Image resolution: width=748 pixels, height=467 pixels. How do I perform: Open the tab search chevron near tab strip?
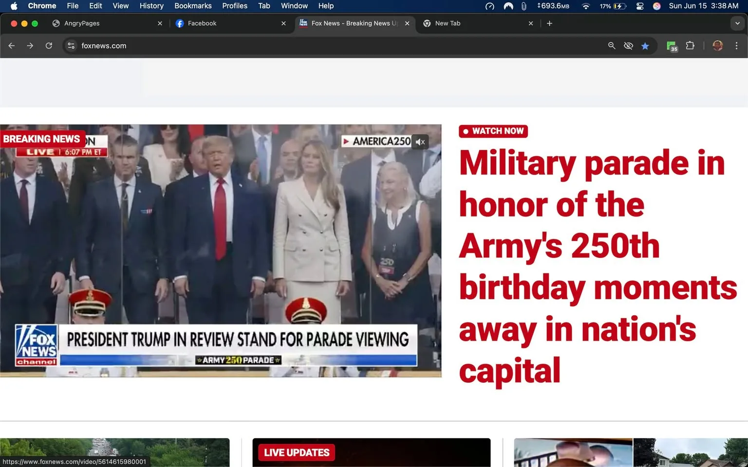737,23
